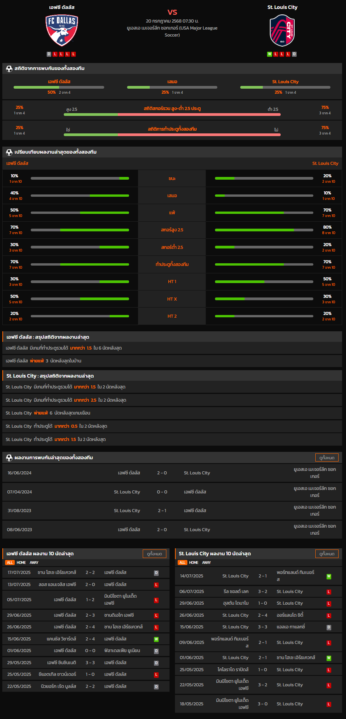Switch to HOME tab in St. Louis City last 10 matches
Viewport: 346px width, 719px height.
194,563
